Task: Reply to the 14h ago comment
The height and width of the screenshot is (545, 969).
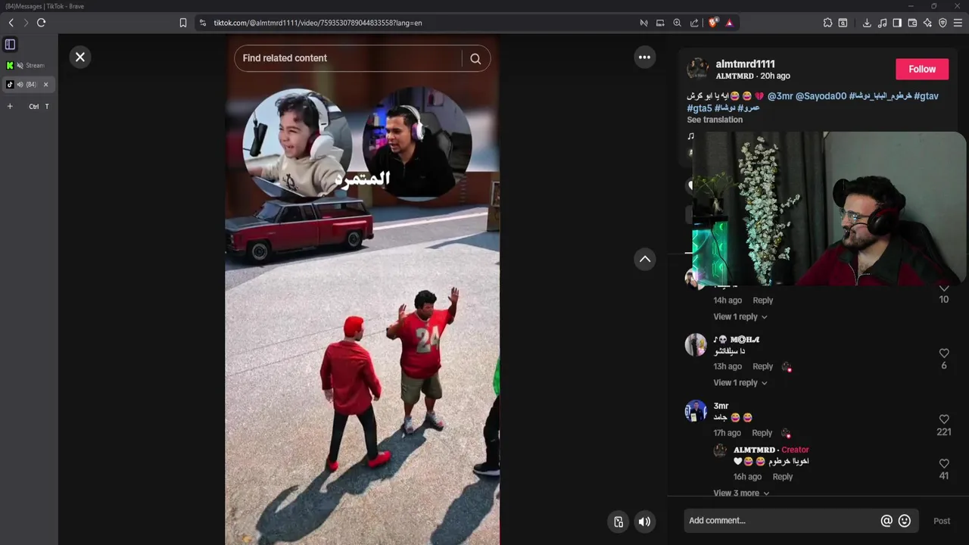Action: 762,301
